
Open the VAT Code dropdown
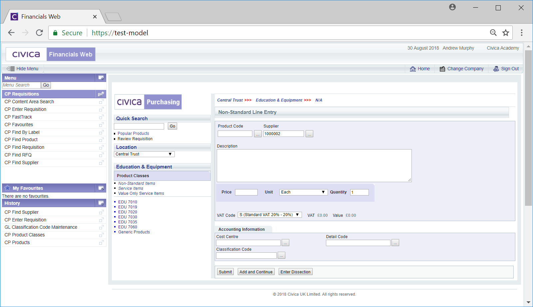point(269,215)
